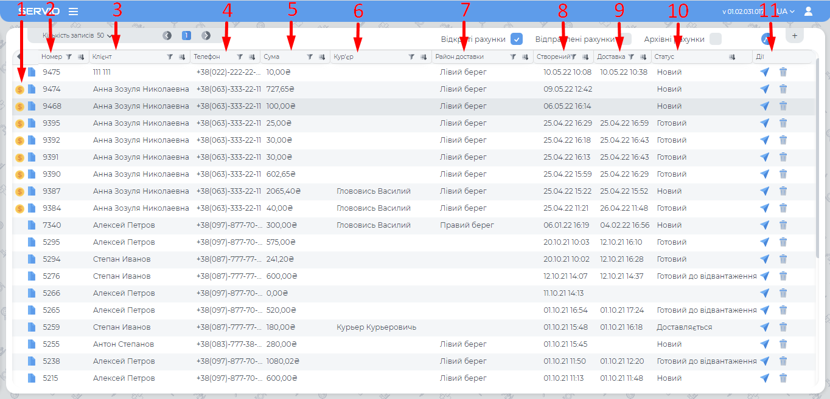Tick the Архівні рахунки checkbox
830x399 pixels.
716,39
